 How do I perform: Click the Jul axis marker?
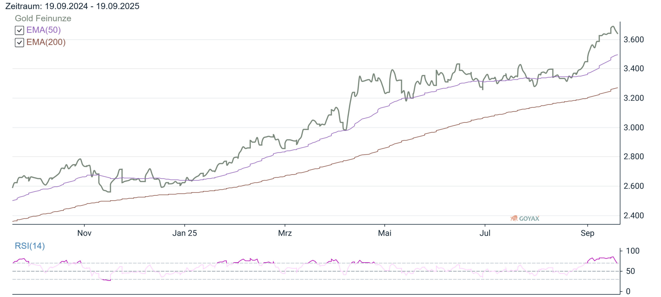pos(485,233)
